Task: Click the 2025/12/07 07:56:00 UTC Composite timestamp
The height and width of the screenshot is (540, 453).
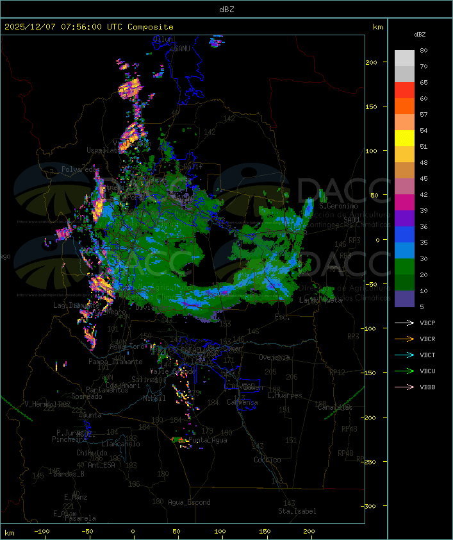Action: click(x=89, y=27)
